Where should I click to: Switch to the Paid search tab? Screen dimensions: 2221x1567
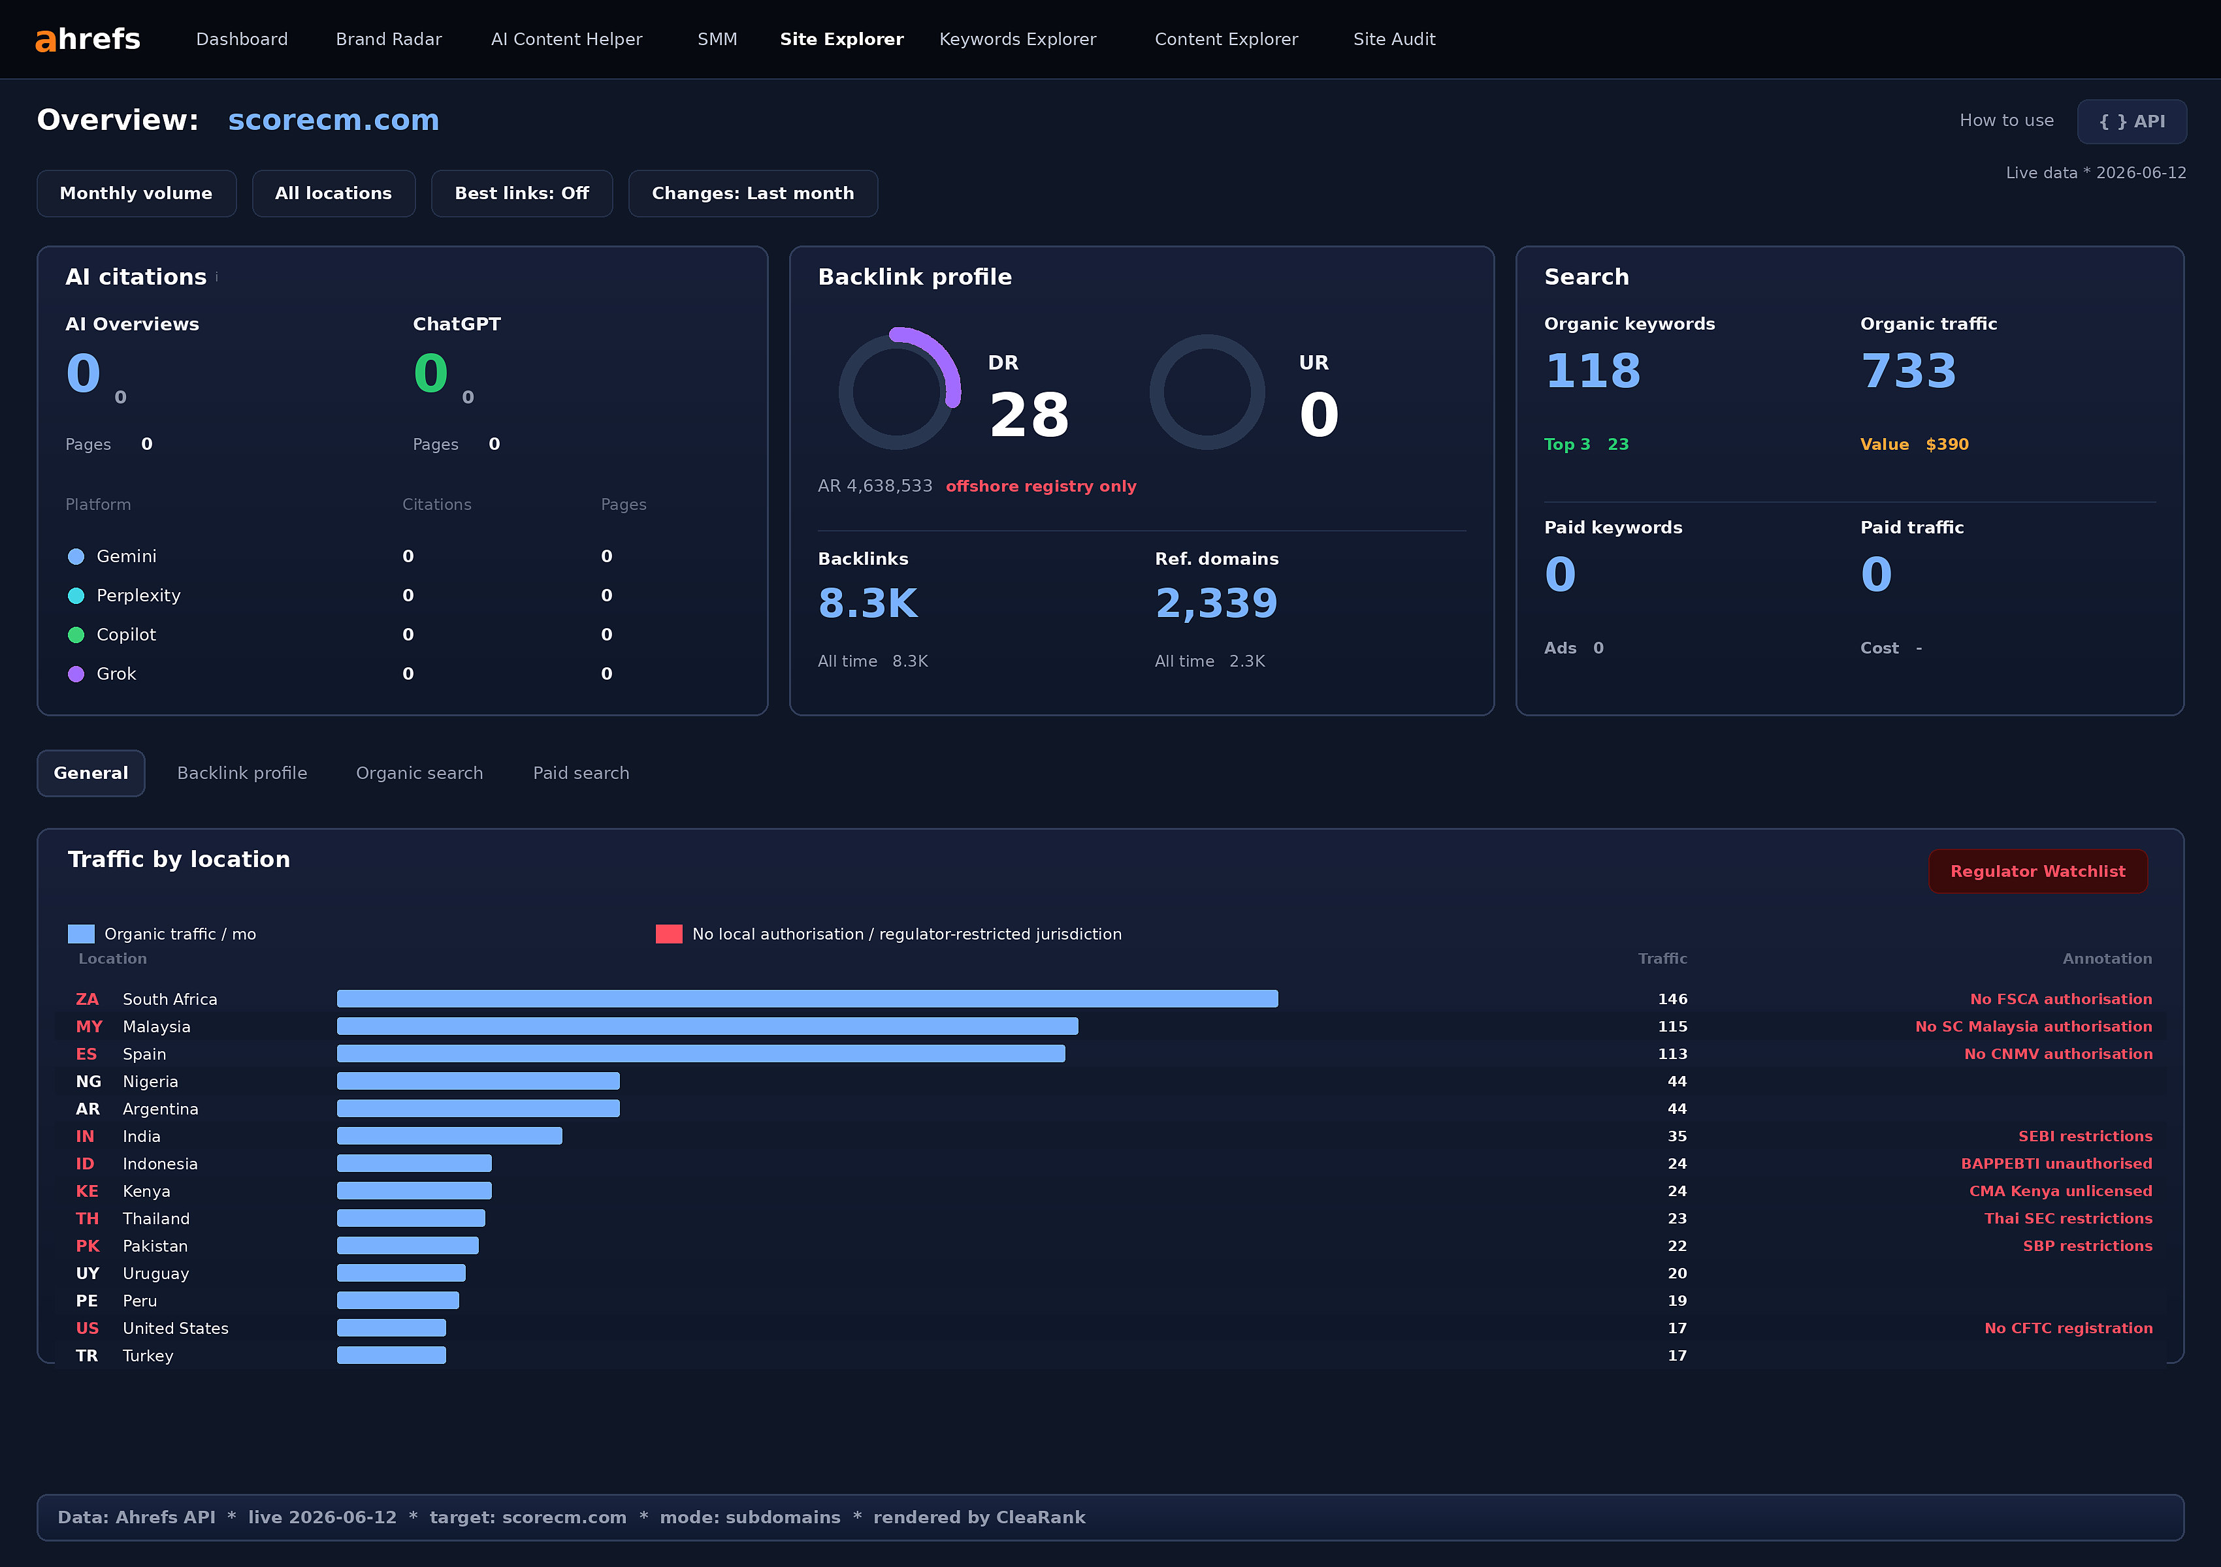click(x=581, y=773)
